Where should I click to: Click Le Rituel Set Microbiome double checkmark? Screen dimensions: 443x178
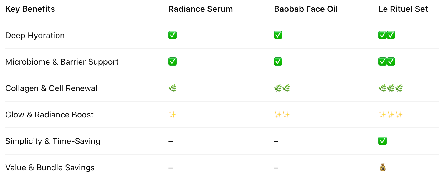click(386, 62)
